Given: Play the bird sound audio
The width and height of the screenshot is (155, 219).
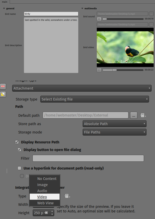Looking at the screenshot, I should click(99, 19).
